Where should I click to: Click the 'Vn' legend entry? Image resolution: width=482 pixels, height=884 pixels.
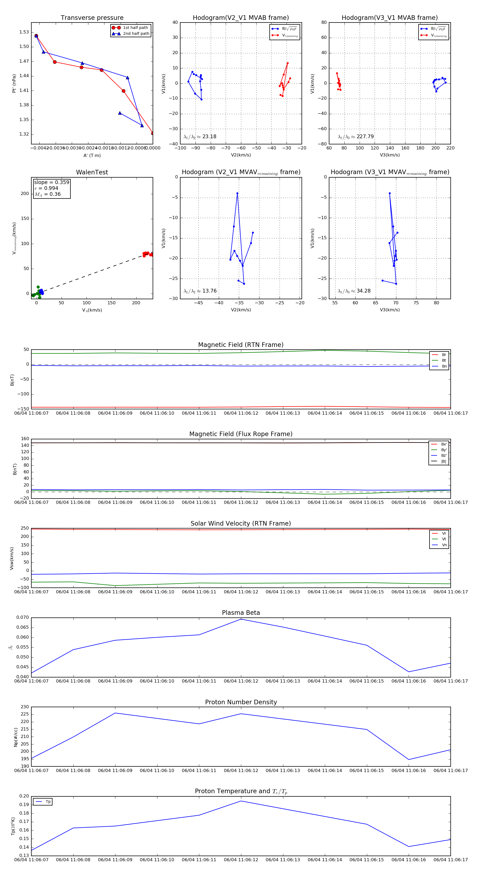pos(439,545)
